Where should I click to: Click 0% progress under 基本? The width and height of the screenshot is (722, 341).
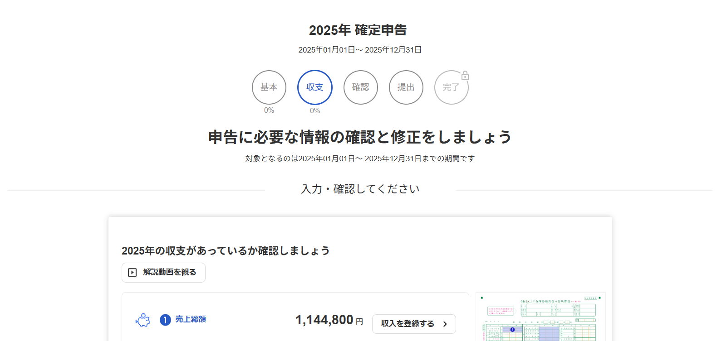click(x=269, y=110)
